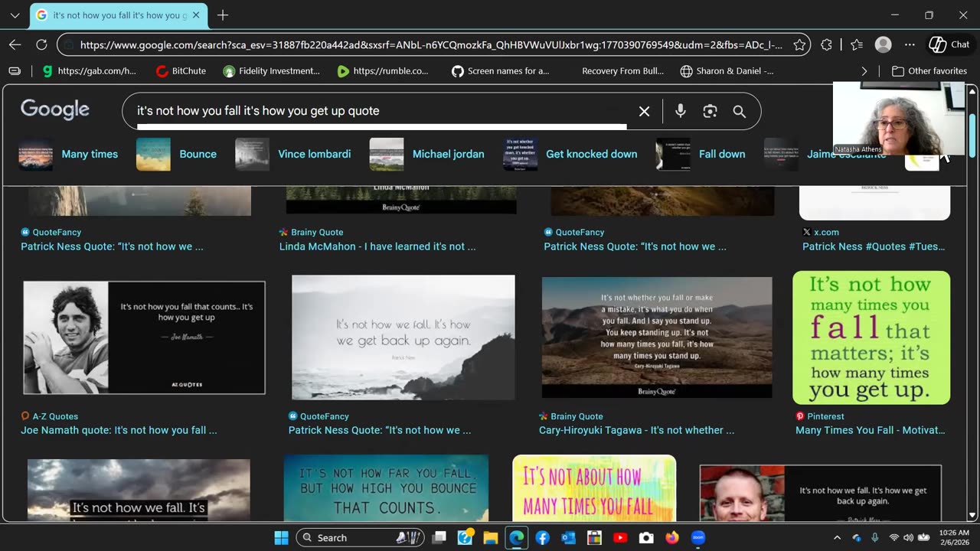Open Firefox from the taskbar

click(672, 538)
